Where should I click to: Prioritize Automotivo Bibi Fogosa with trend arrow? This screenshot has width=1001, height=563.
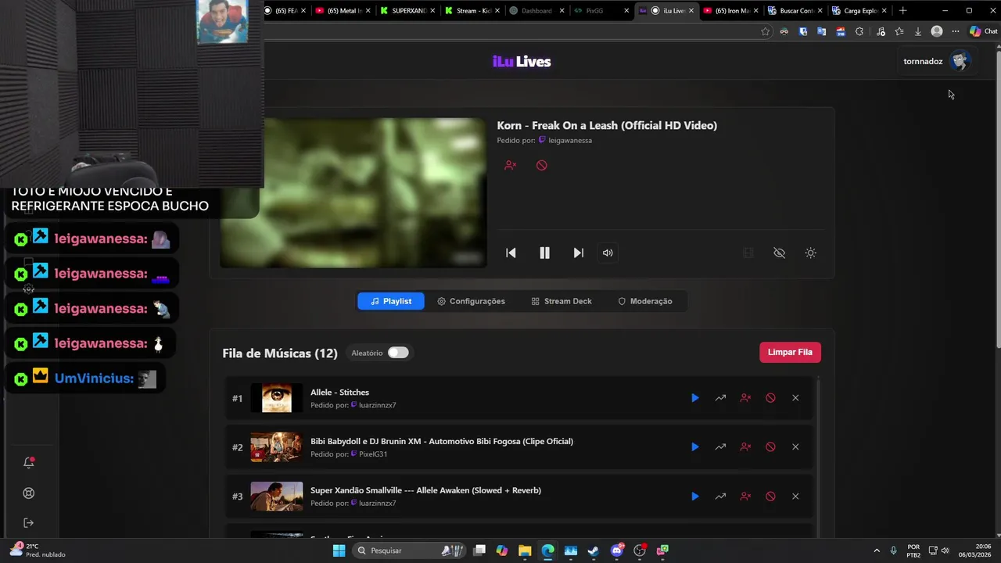click(x=720, y=447)
